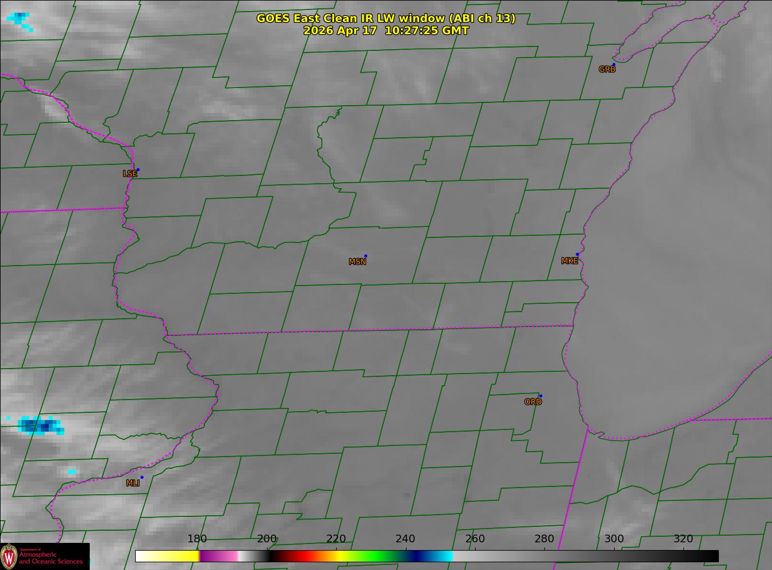This screenshot has width=772, height=570.
Task: Click the green segment of the color bar
Action: coord(374,556)
